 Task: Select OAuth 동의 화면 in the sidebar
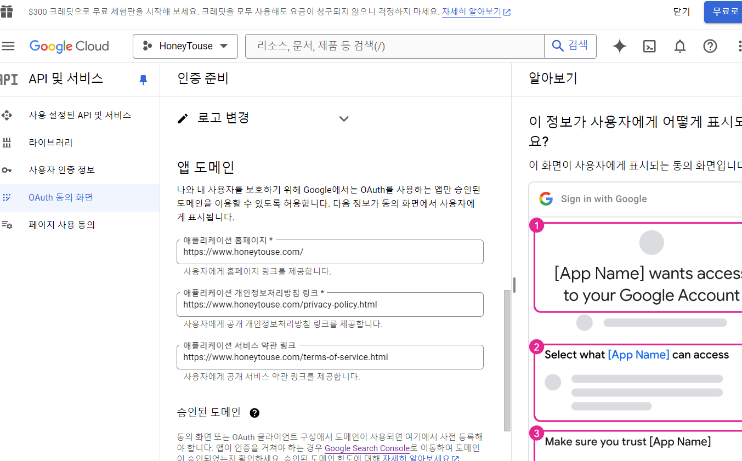point(80,197)
